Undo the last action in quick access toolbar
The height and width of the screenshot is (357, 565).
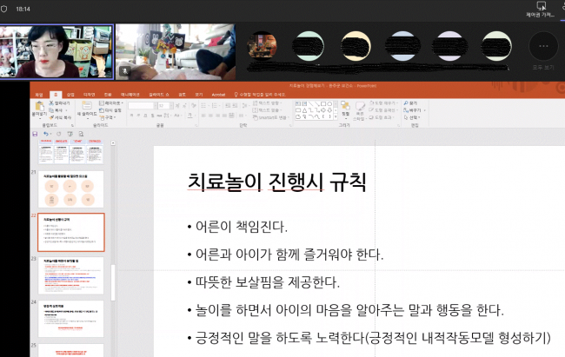coord(46,134)
